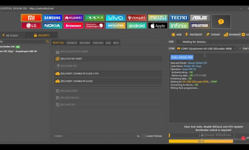249x150 pixels.
Task: Click the yellow help question mark icon
Action: tap(221, 21)
